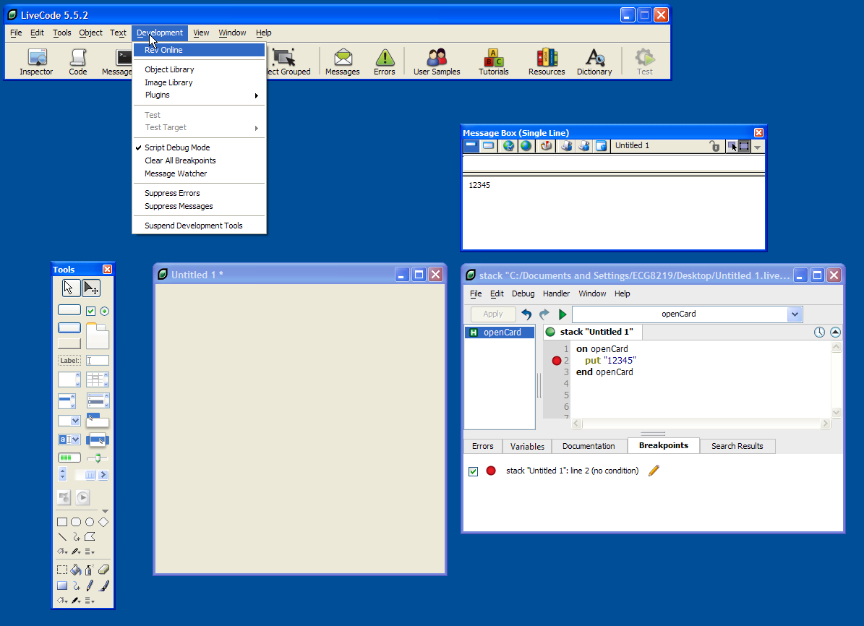This screenshot has width=864, height=626.
Task: Select the Edit pointer tool
Action: [x=91, y=288]
